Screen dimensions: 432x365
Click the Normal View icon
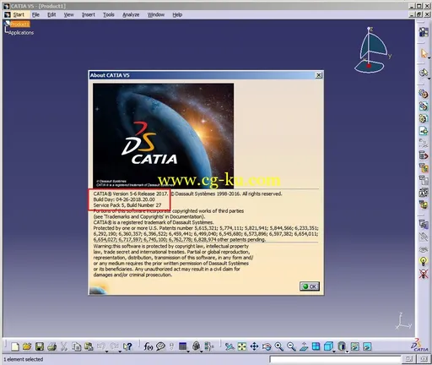(304, 346)
